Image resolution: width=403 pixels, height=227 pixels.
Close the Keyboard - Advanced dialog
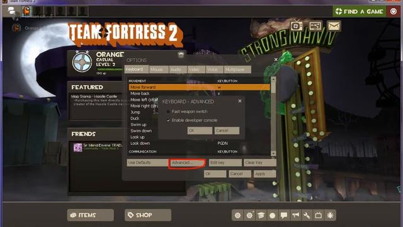pos(240,101)
